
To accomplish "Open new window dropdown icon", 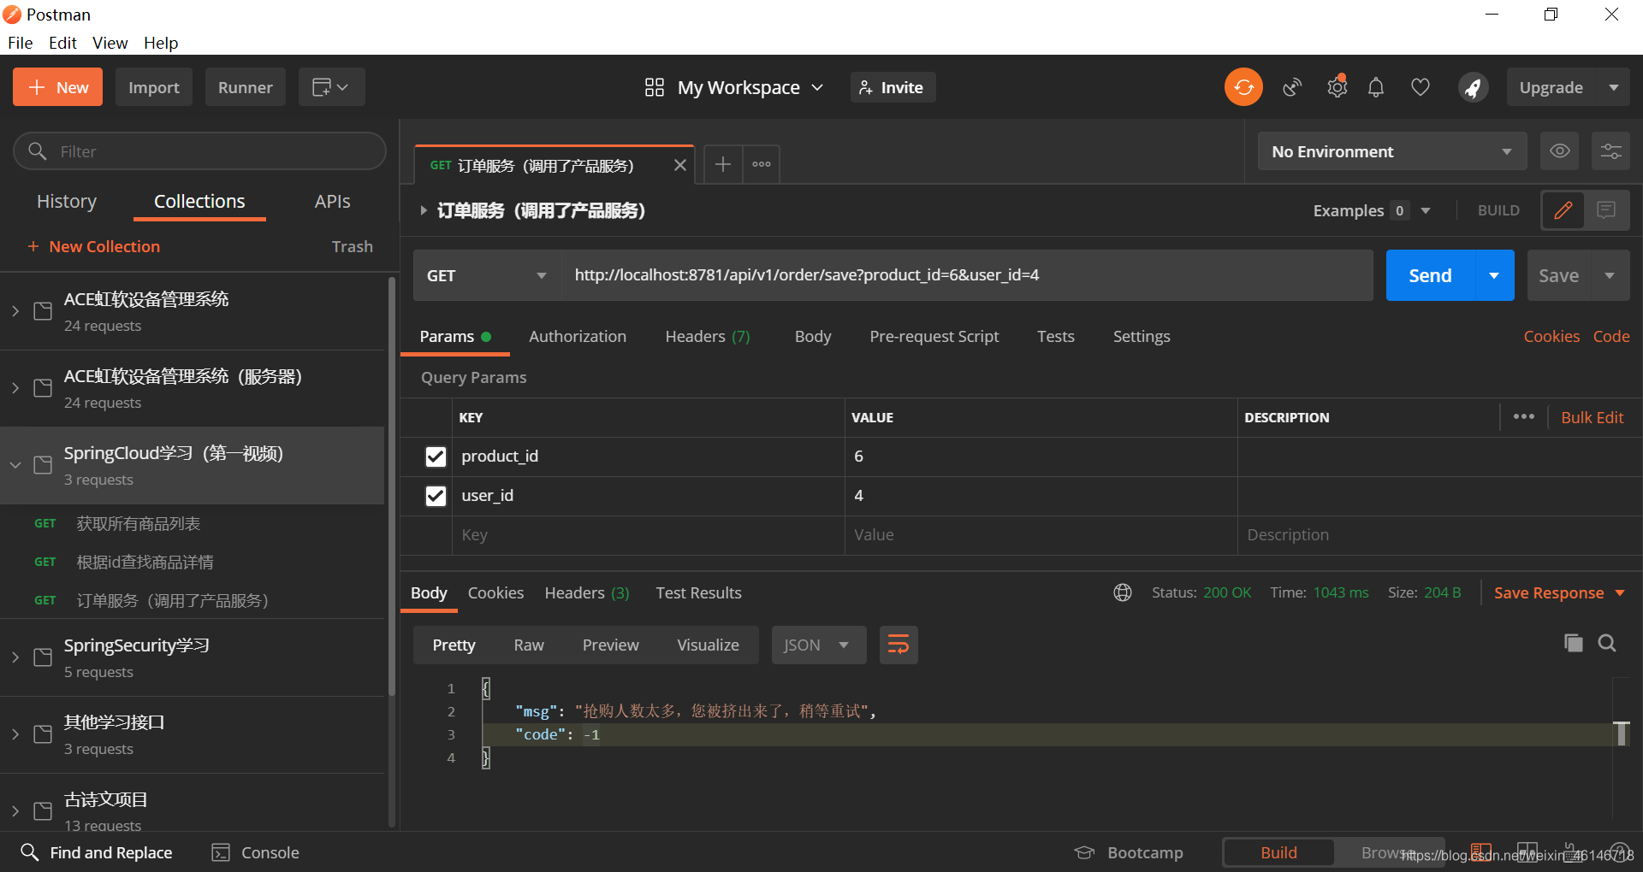I will click(331, 87).
